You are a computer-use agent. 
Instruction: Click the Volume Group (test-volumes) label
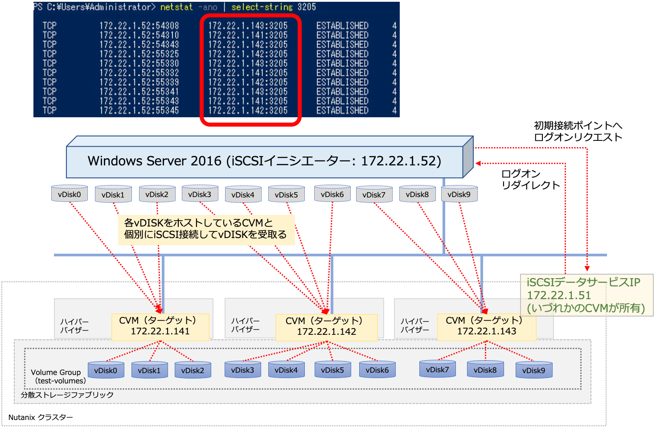pos(58,377)
